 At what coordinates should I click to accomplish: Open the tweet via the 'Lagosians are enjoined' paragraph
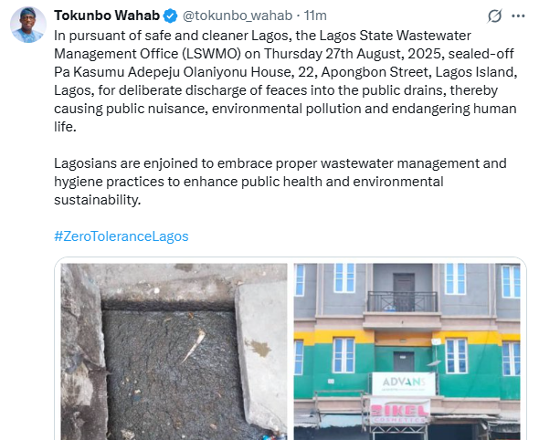click(280, 182)
